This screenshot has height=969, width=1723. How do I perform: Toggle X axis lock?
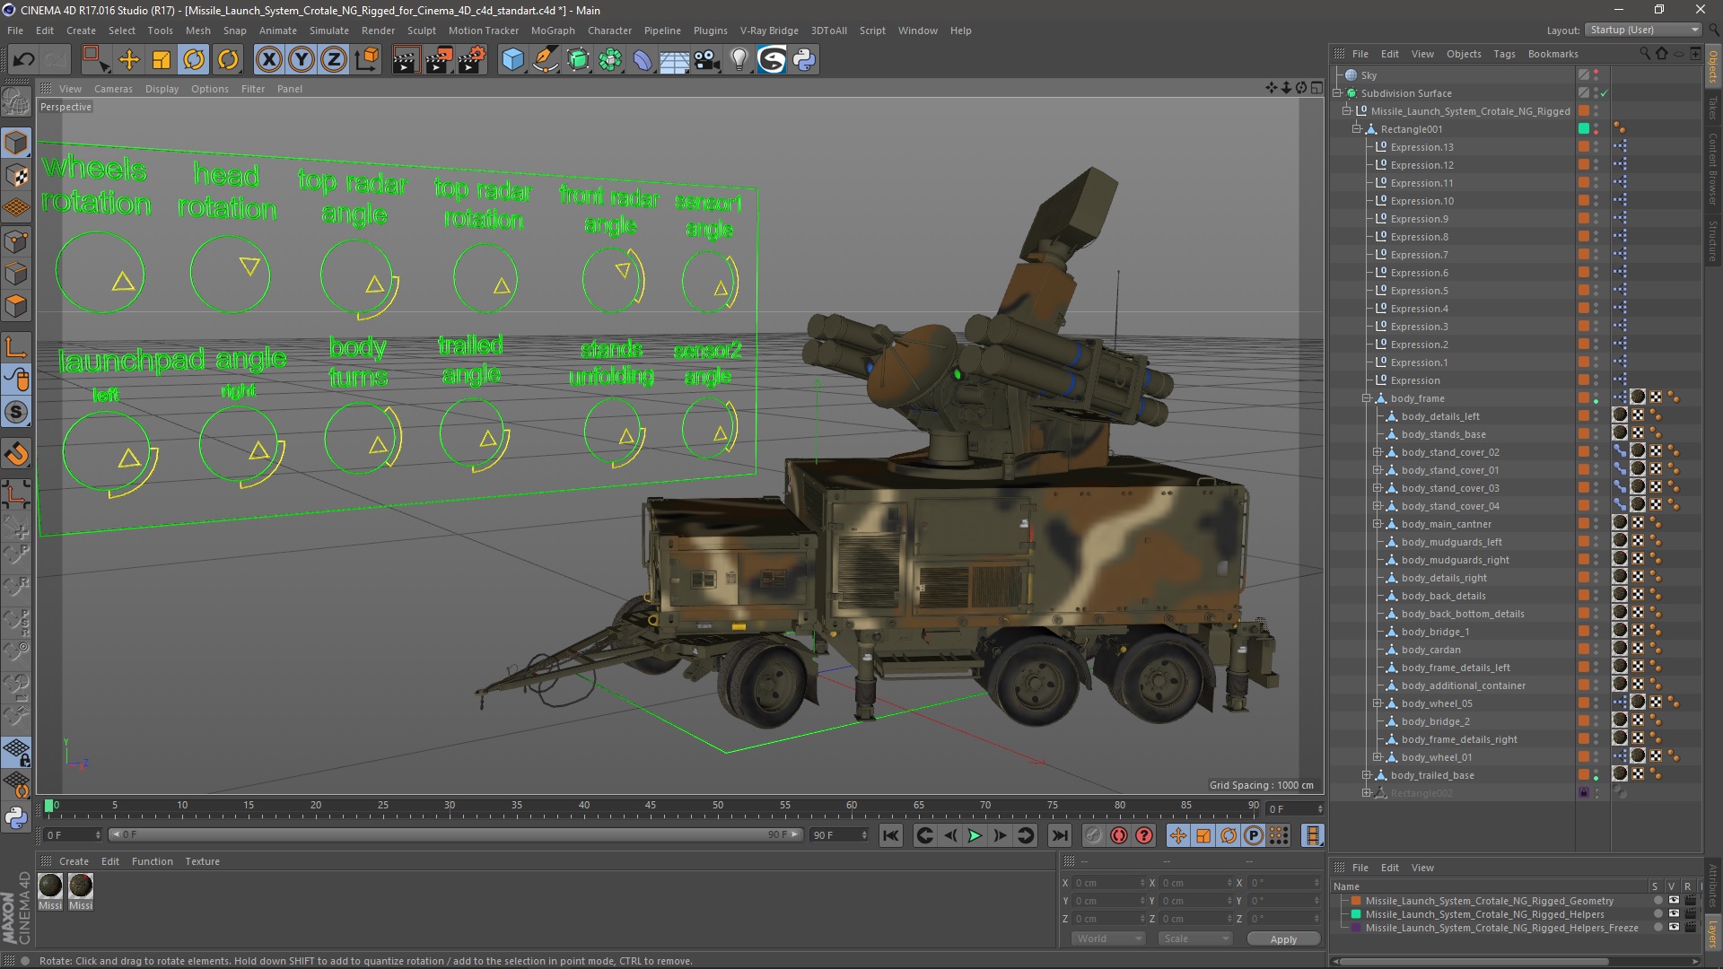click(x=268, y=60)
